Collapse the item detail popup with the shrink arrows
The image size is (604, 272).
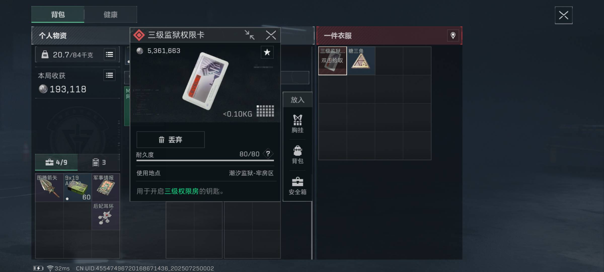click(249, 35)
